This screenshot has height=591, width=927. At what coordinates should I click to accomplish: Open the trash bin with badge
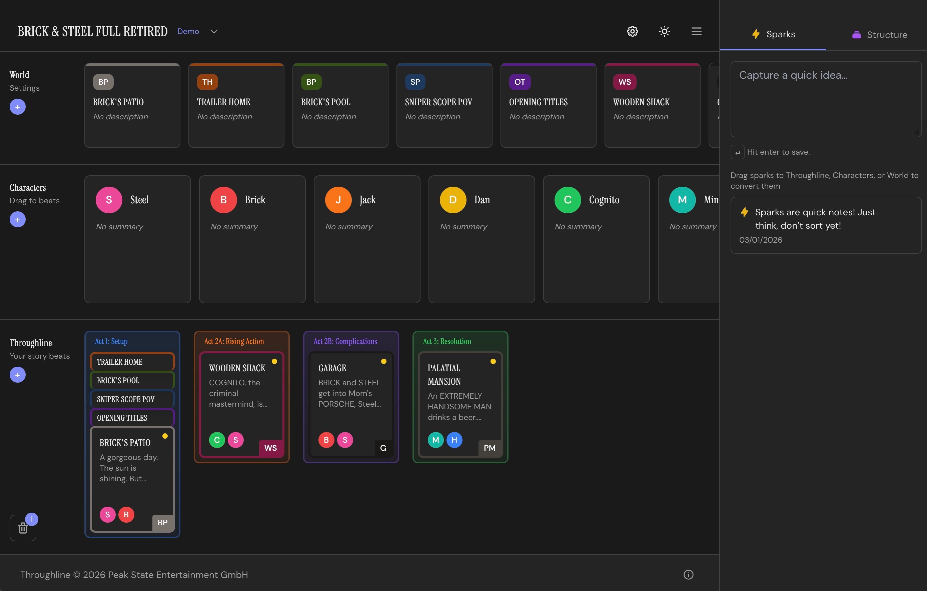click(x=23, y=528)
